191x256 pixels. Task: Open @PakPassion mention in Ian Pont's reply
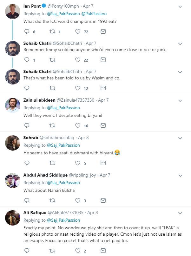click(94, 14)
